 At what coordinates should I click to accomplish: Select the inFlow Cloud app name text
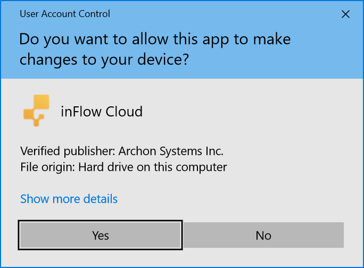pos(102,112)
